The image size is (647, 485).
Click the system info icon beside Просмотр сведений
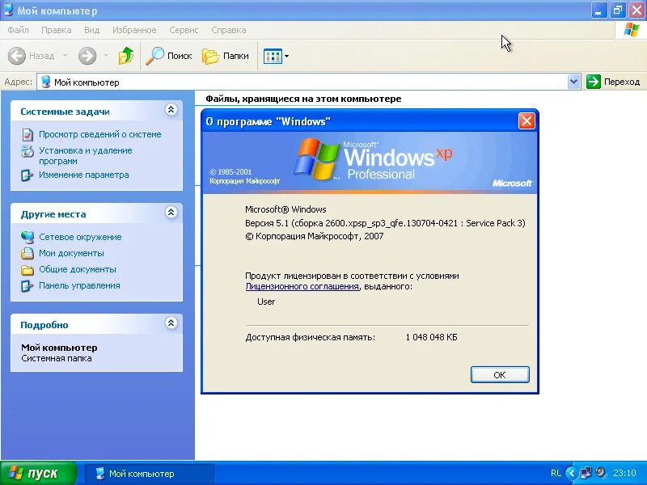[x=27, y=134]
